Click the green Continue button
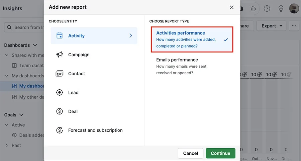The height and width of the screenshot is (161, 301). [x=220, y=153]
